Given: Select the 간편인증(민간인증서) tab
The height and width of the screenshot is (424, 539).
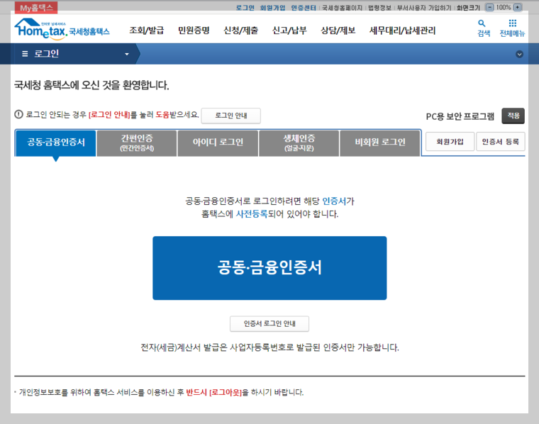Looking at the screenshot, I should coord(137,143).
